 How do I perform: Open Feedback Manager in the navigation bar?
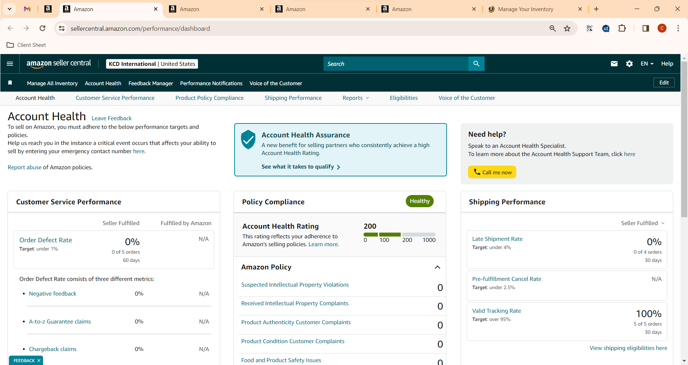(151, 83)
